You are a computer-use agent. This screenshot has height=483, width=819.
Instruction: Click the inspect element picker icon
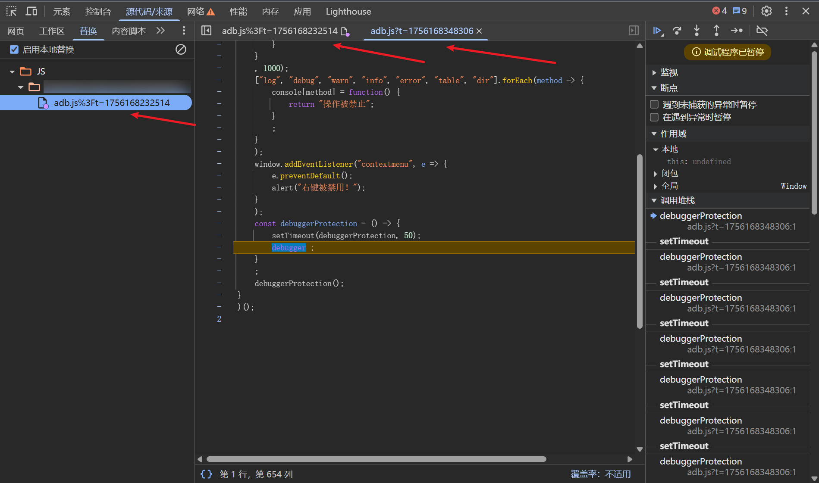coord(12,11)
